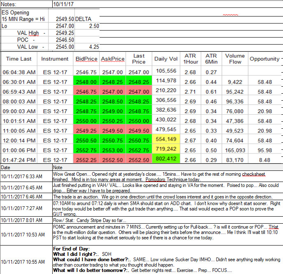283x274 pixels.
Task: Click daily volume 105,556
Action: click(166, 71)
